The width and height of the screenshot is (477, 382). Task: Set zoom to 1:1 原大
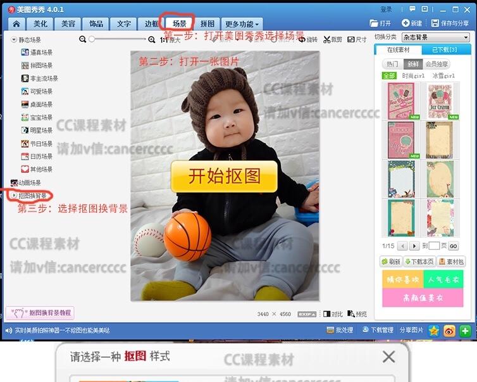point(170,40)
